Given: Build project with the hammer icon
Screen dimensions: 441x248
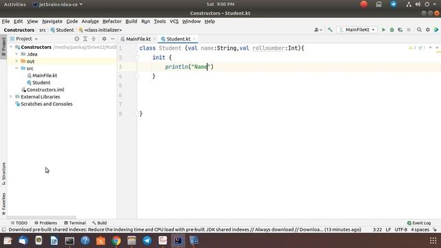Looking at the screenshot, I should (x=330, y=30).
